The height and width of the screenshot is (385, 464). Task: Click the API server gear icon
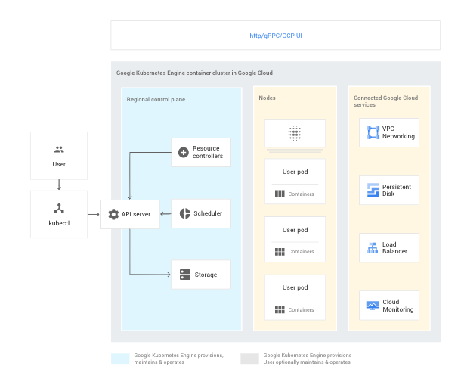coord(113,214)
